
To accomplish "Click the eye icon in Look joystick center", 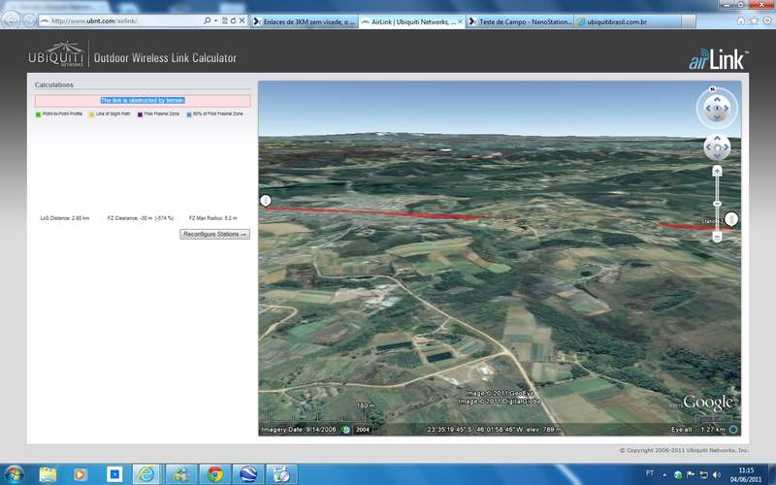I will click(717, 108).
